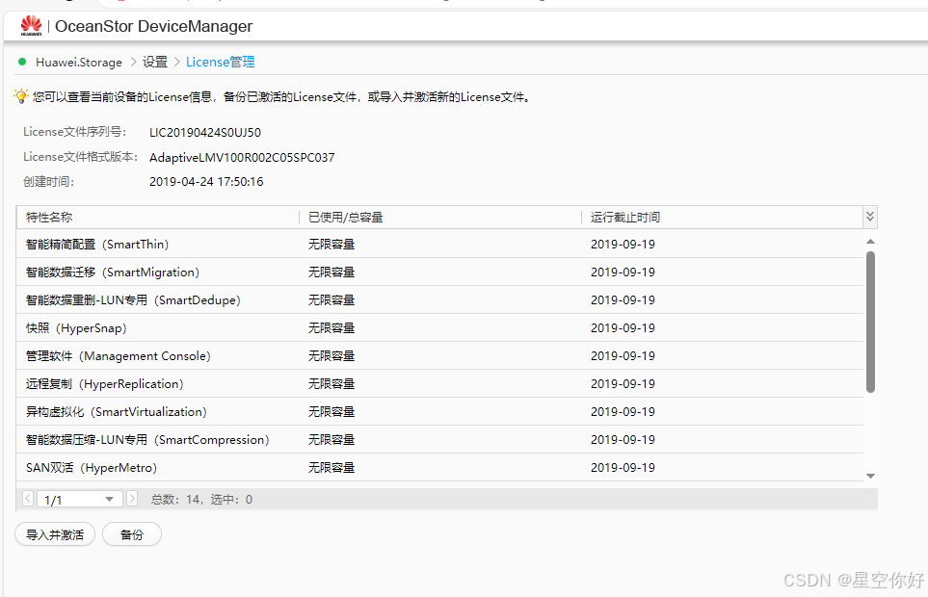Click the OceanStor DeviceManager title
This screenshot has height=597, width=928.
154,26
